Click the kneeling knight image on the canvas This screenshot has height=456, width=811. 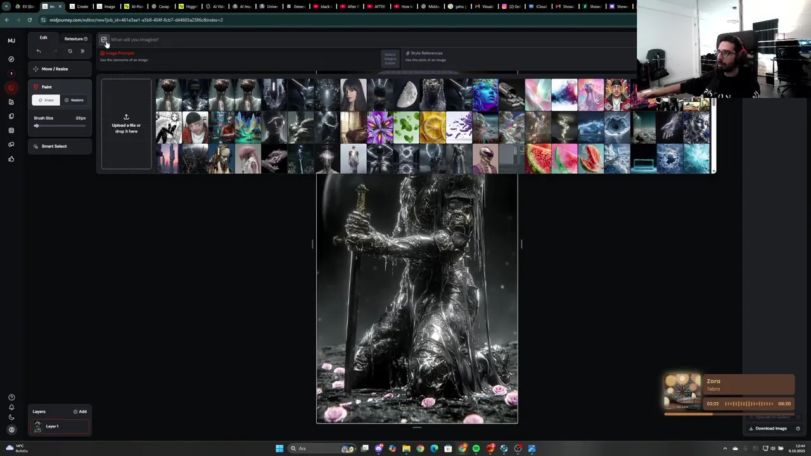pos(417,298)
